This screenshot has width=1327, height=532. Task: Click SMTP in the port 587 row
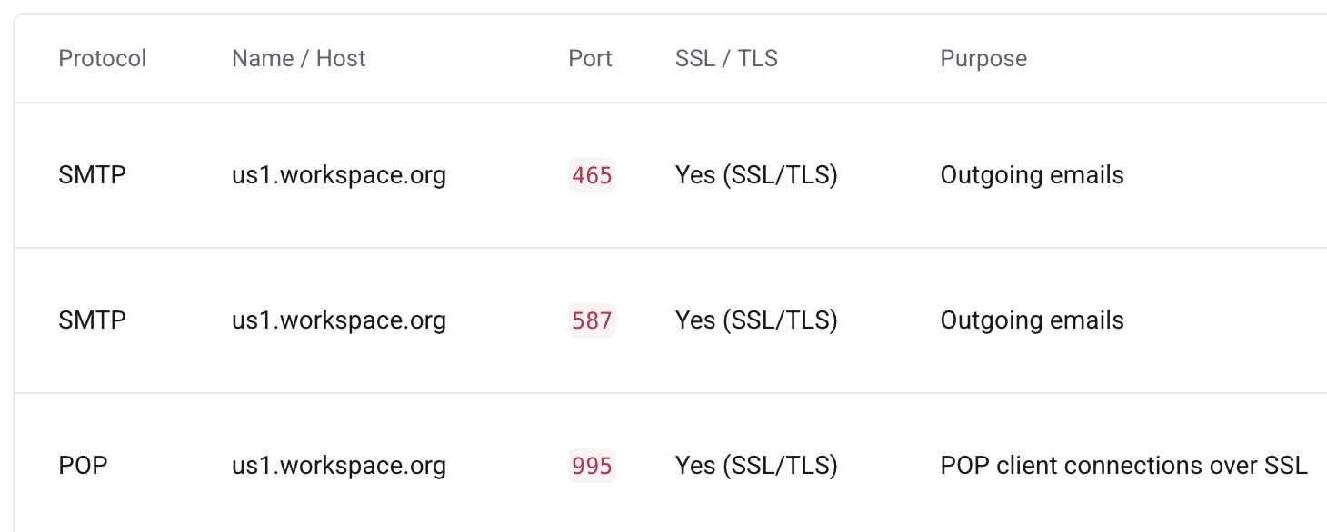point(92,320)
